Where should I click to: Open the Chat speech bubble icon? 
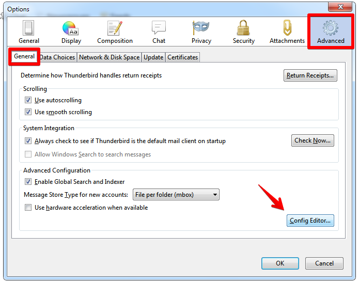[x=159, y=28]
